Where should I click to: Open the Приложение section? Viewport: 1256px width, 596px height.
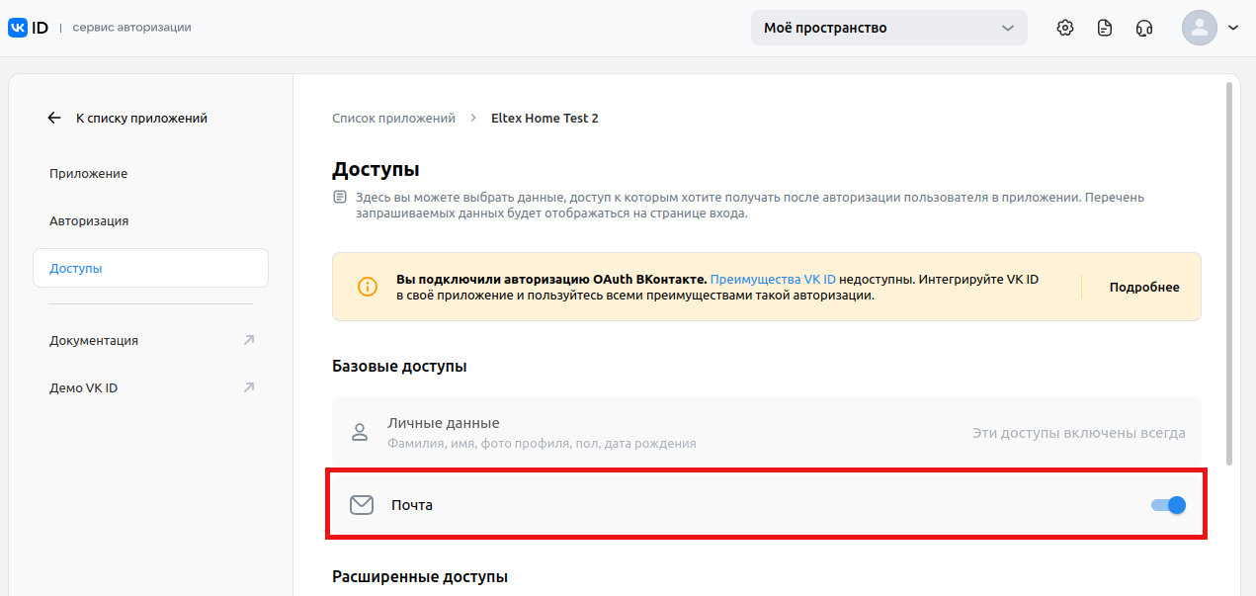(x=89, y=173)
